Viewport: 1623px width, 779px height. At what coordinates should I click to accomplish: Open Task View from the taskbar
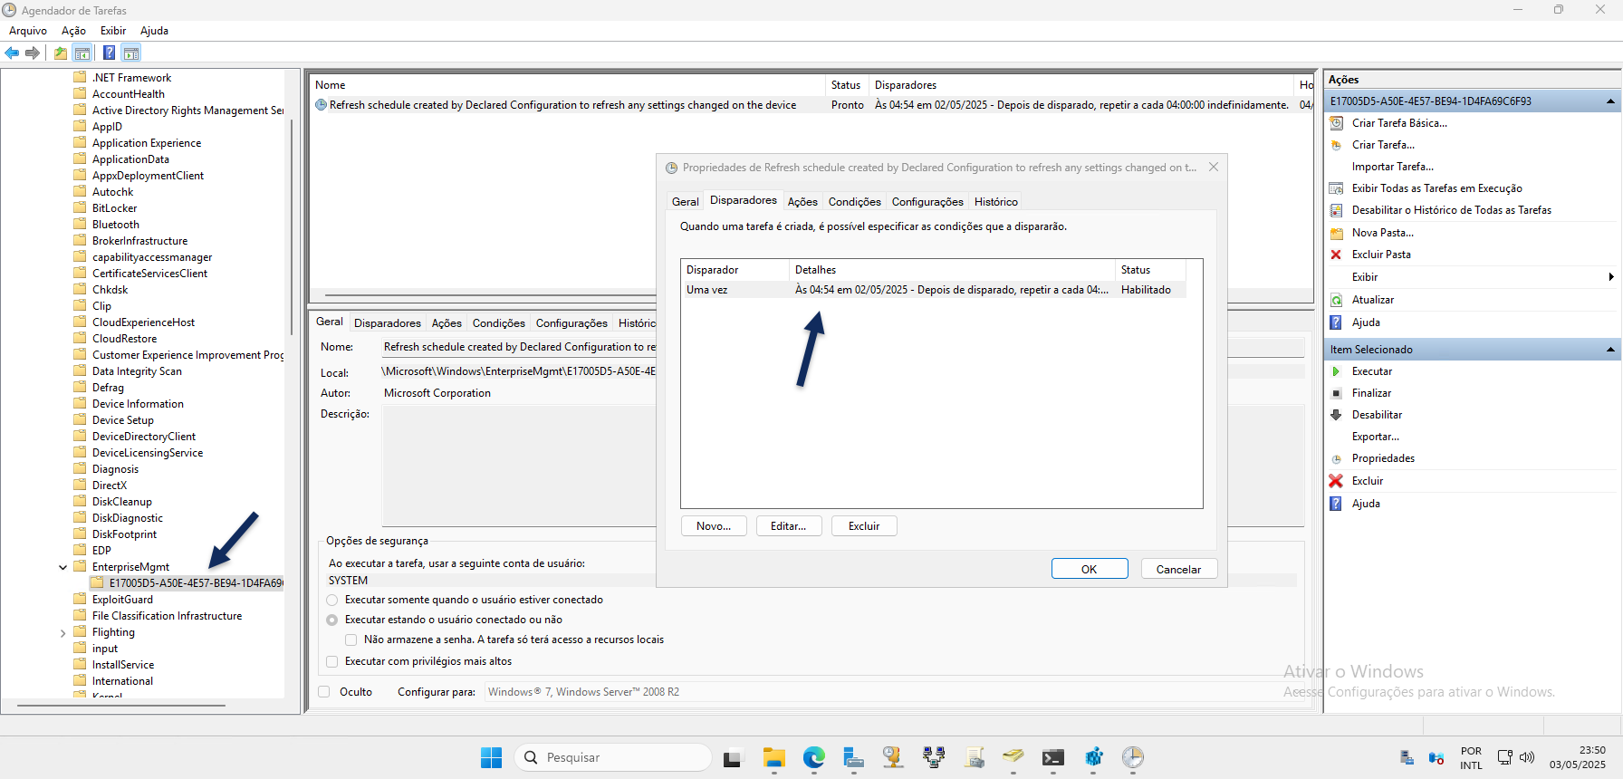(732, 759)
